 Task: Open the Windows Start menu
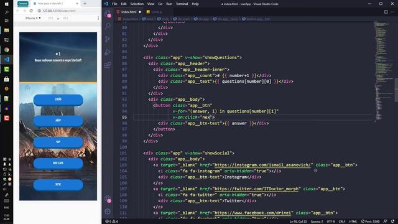tap(7, 4)
